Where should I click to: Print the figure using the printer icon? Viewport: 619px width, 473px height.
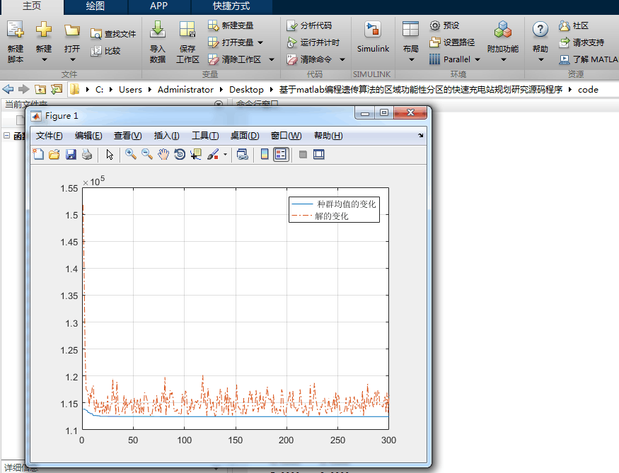point(87,154)
